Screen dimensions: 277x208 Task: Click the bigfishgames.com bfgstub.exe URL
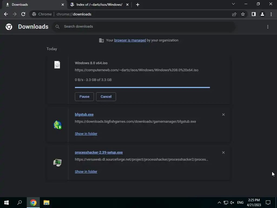pos(135,122)
